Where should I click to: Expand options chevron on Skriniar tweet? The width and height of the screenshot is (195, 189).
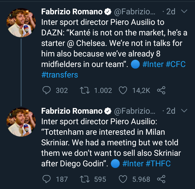[184, 111]
